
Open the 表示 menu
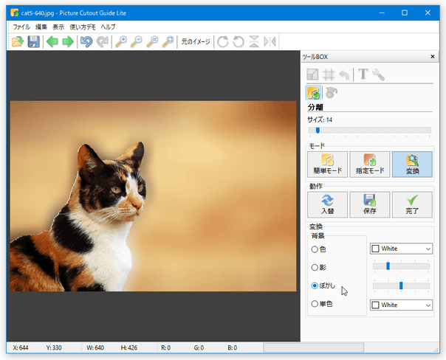(x=58, y=27)
